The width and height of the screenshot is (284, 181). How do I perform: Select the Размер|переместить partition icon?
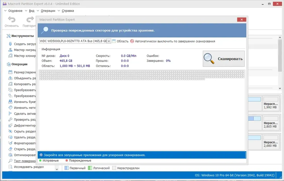10,72
